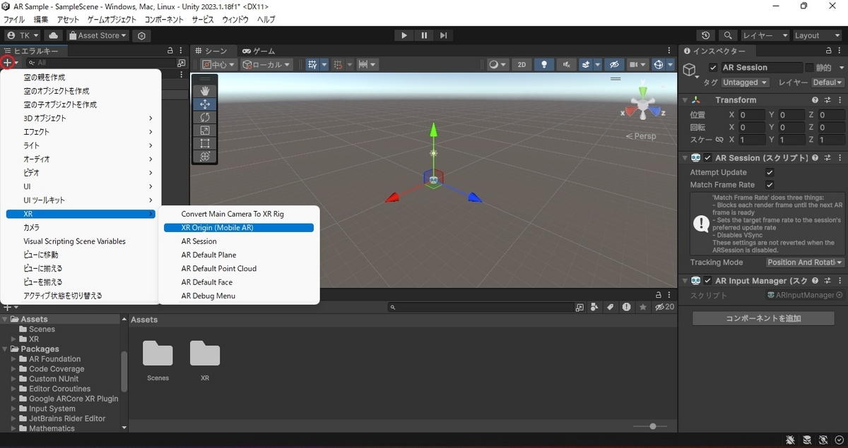Click コンポーネントを追加 button
The image size is (848, 448).
pos(763,318)
